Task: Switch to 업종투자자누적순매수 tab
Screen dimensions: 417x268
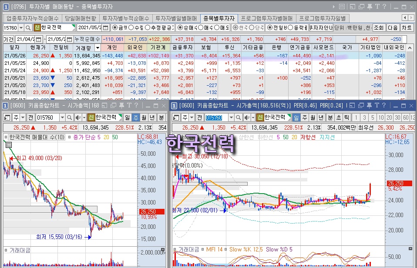Action: 33,18
